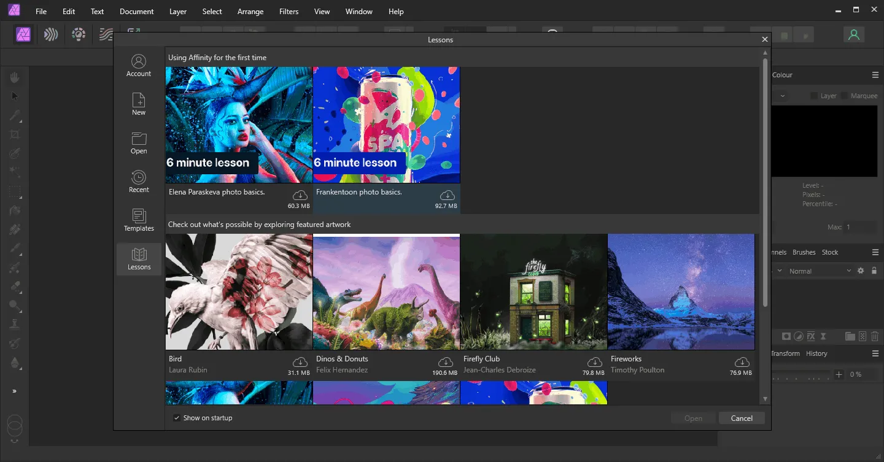The image size is (884, 462).
Task: Select the Open file icon
Action: 139,143
